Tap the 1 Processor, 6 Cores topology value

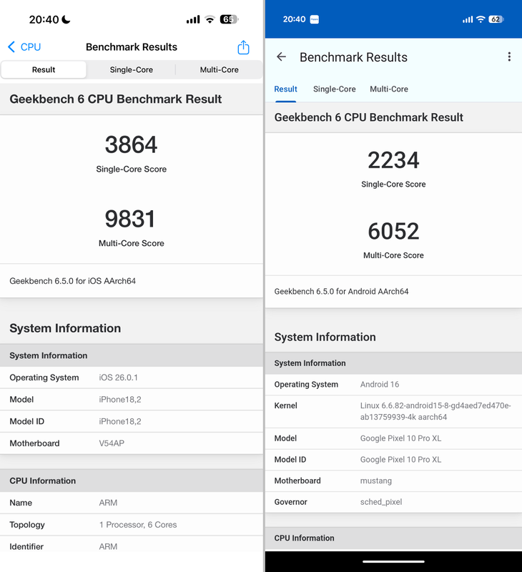point(138,525)
